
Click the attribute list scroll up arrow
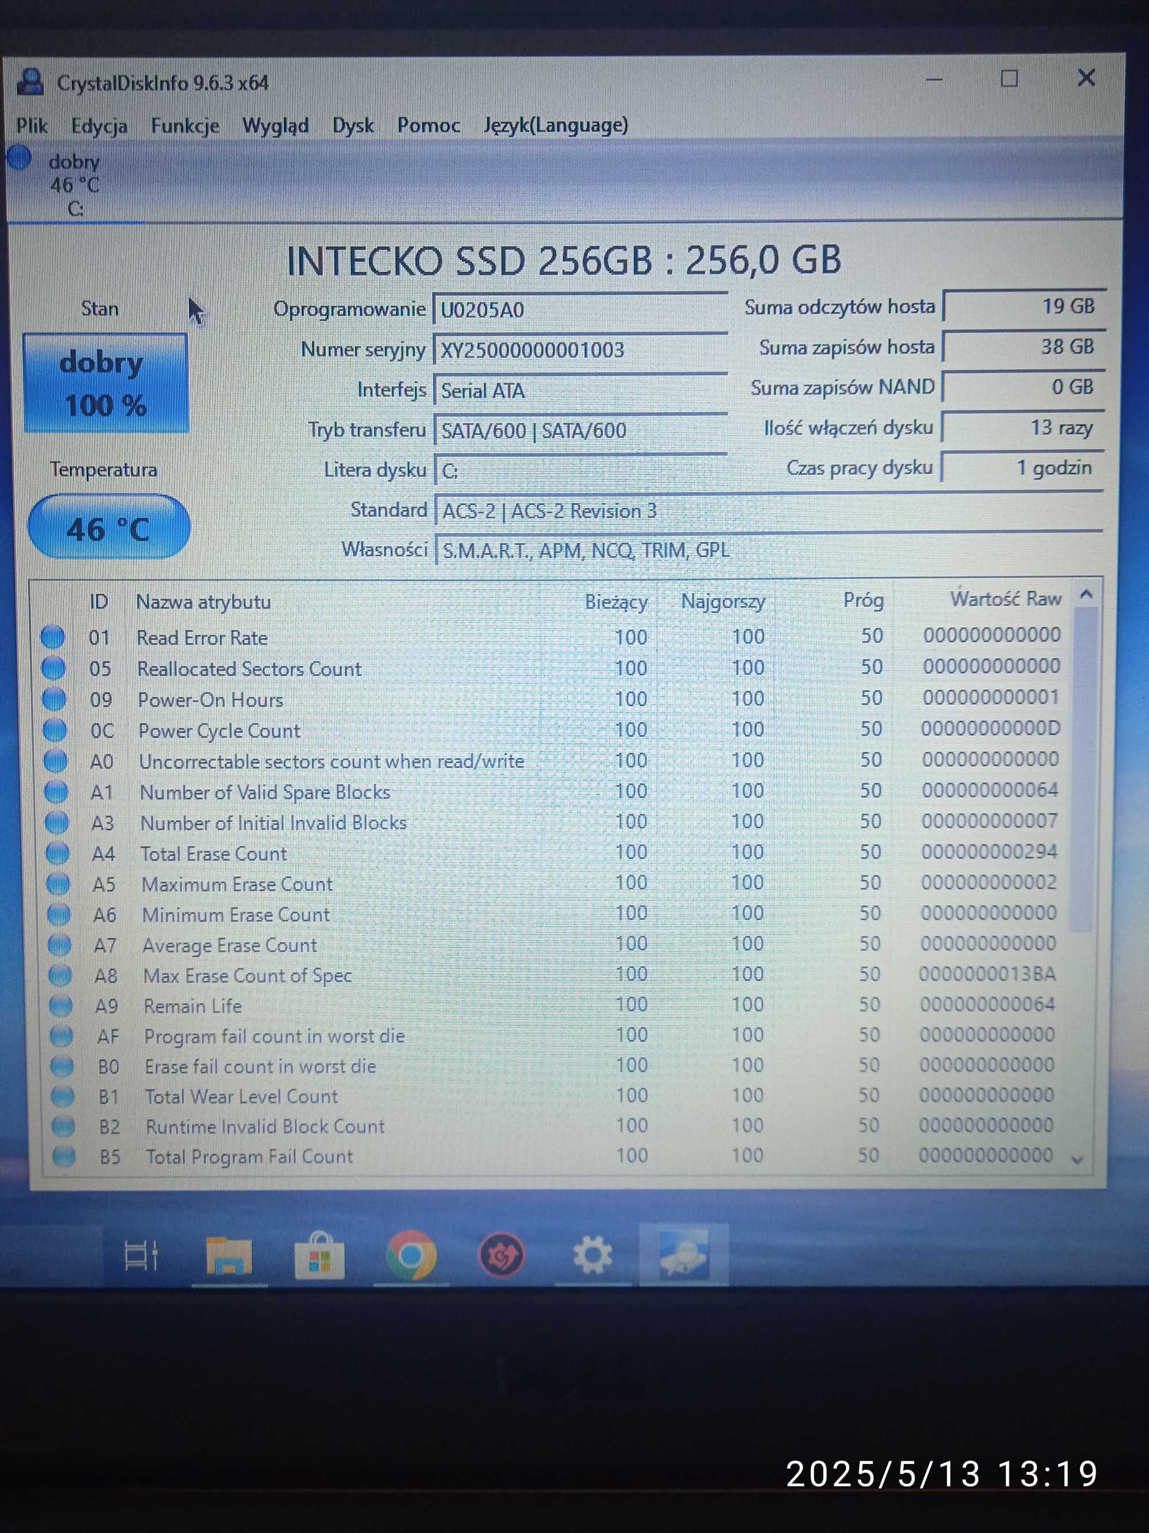(1086, 594)
